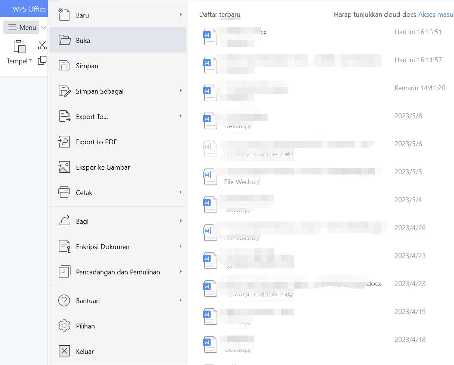
Task: Open document icon dated 2023/4/26
Action: pyautogui.click(x=210, y=233)
